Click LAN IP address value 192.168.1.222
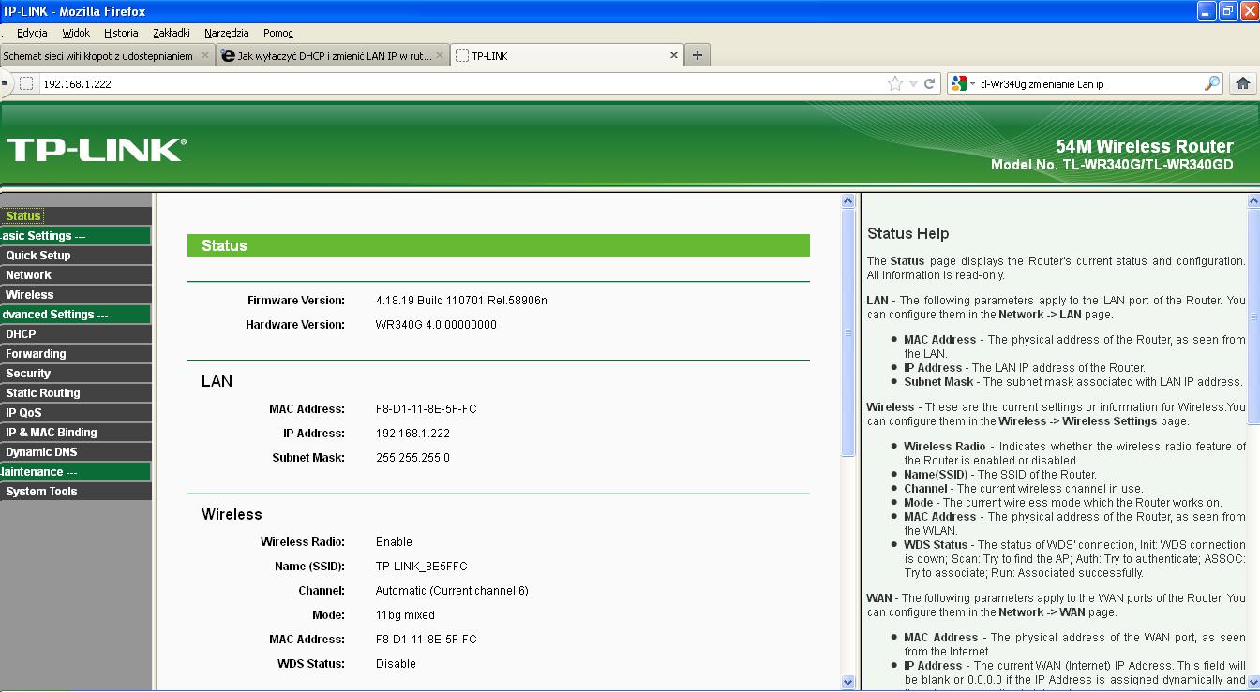The image size is (1260, 692). (412, 434)
